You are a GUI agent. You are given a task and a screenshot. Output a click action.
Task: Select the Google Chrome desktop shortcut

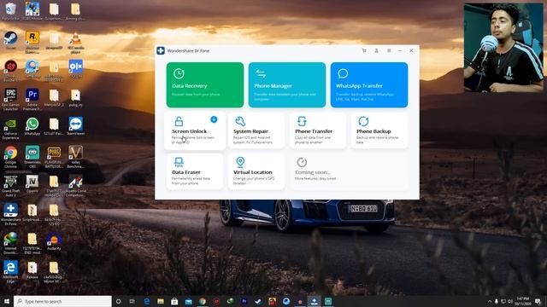coord(11,157)
